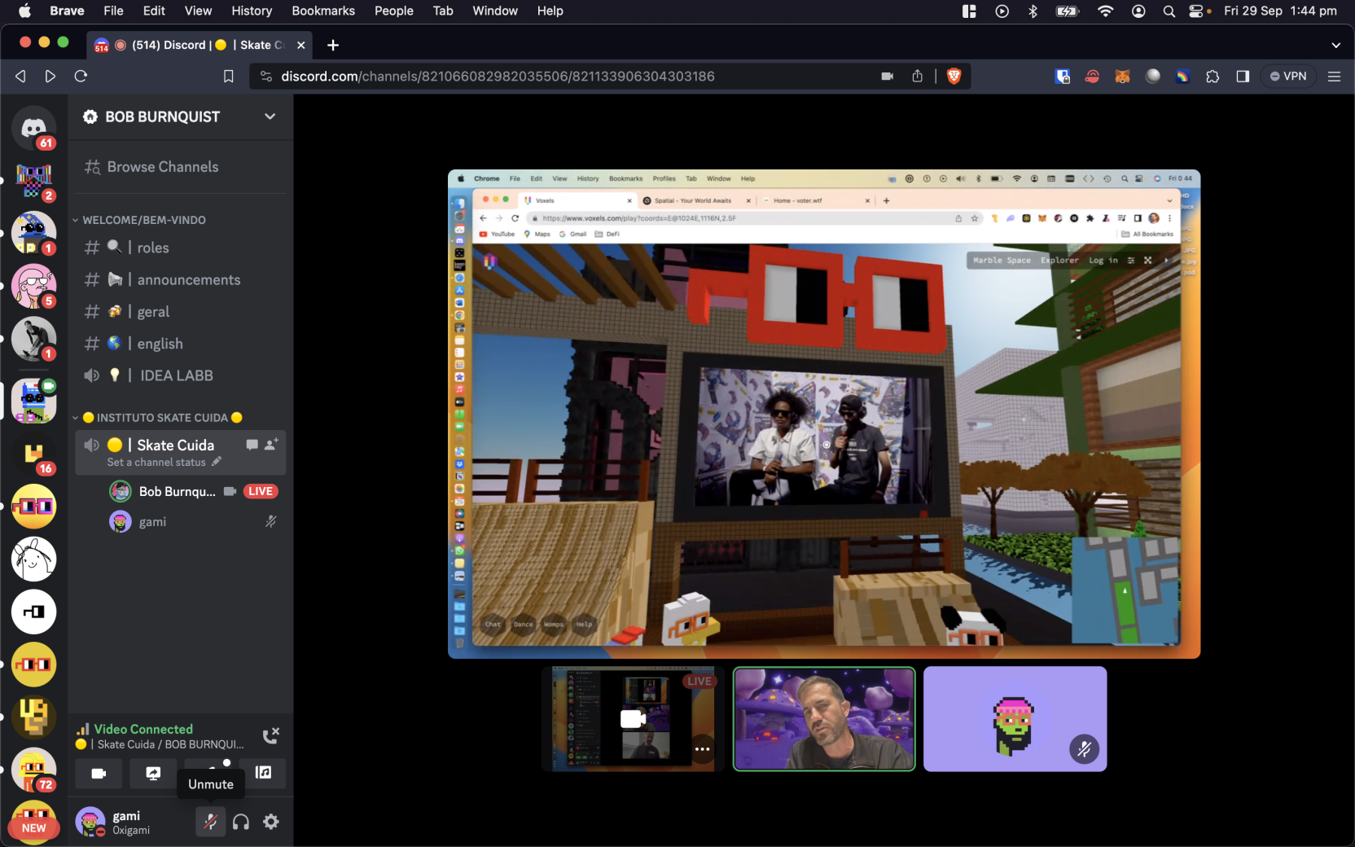
Task: Click the Brave Shields lion icon
Action: point(954,76)
